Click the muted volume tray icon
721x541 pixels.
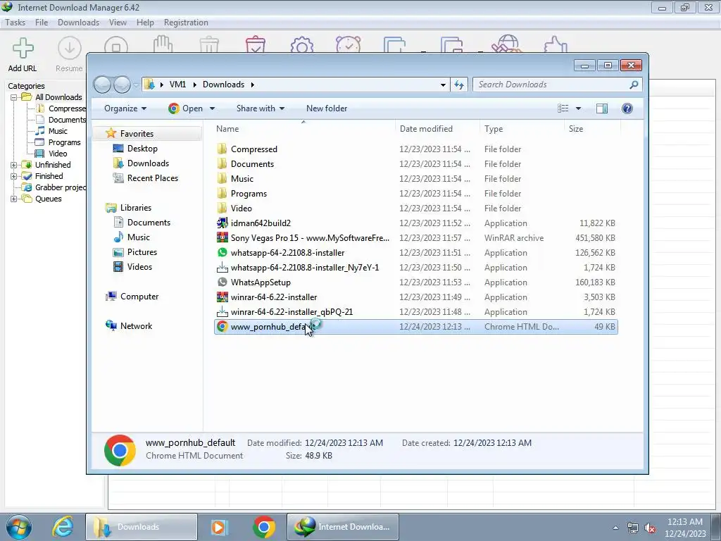click(x=650, y=528)
